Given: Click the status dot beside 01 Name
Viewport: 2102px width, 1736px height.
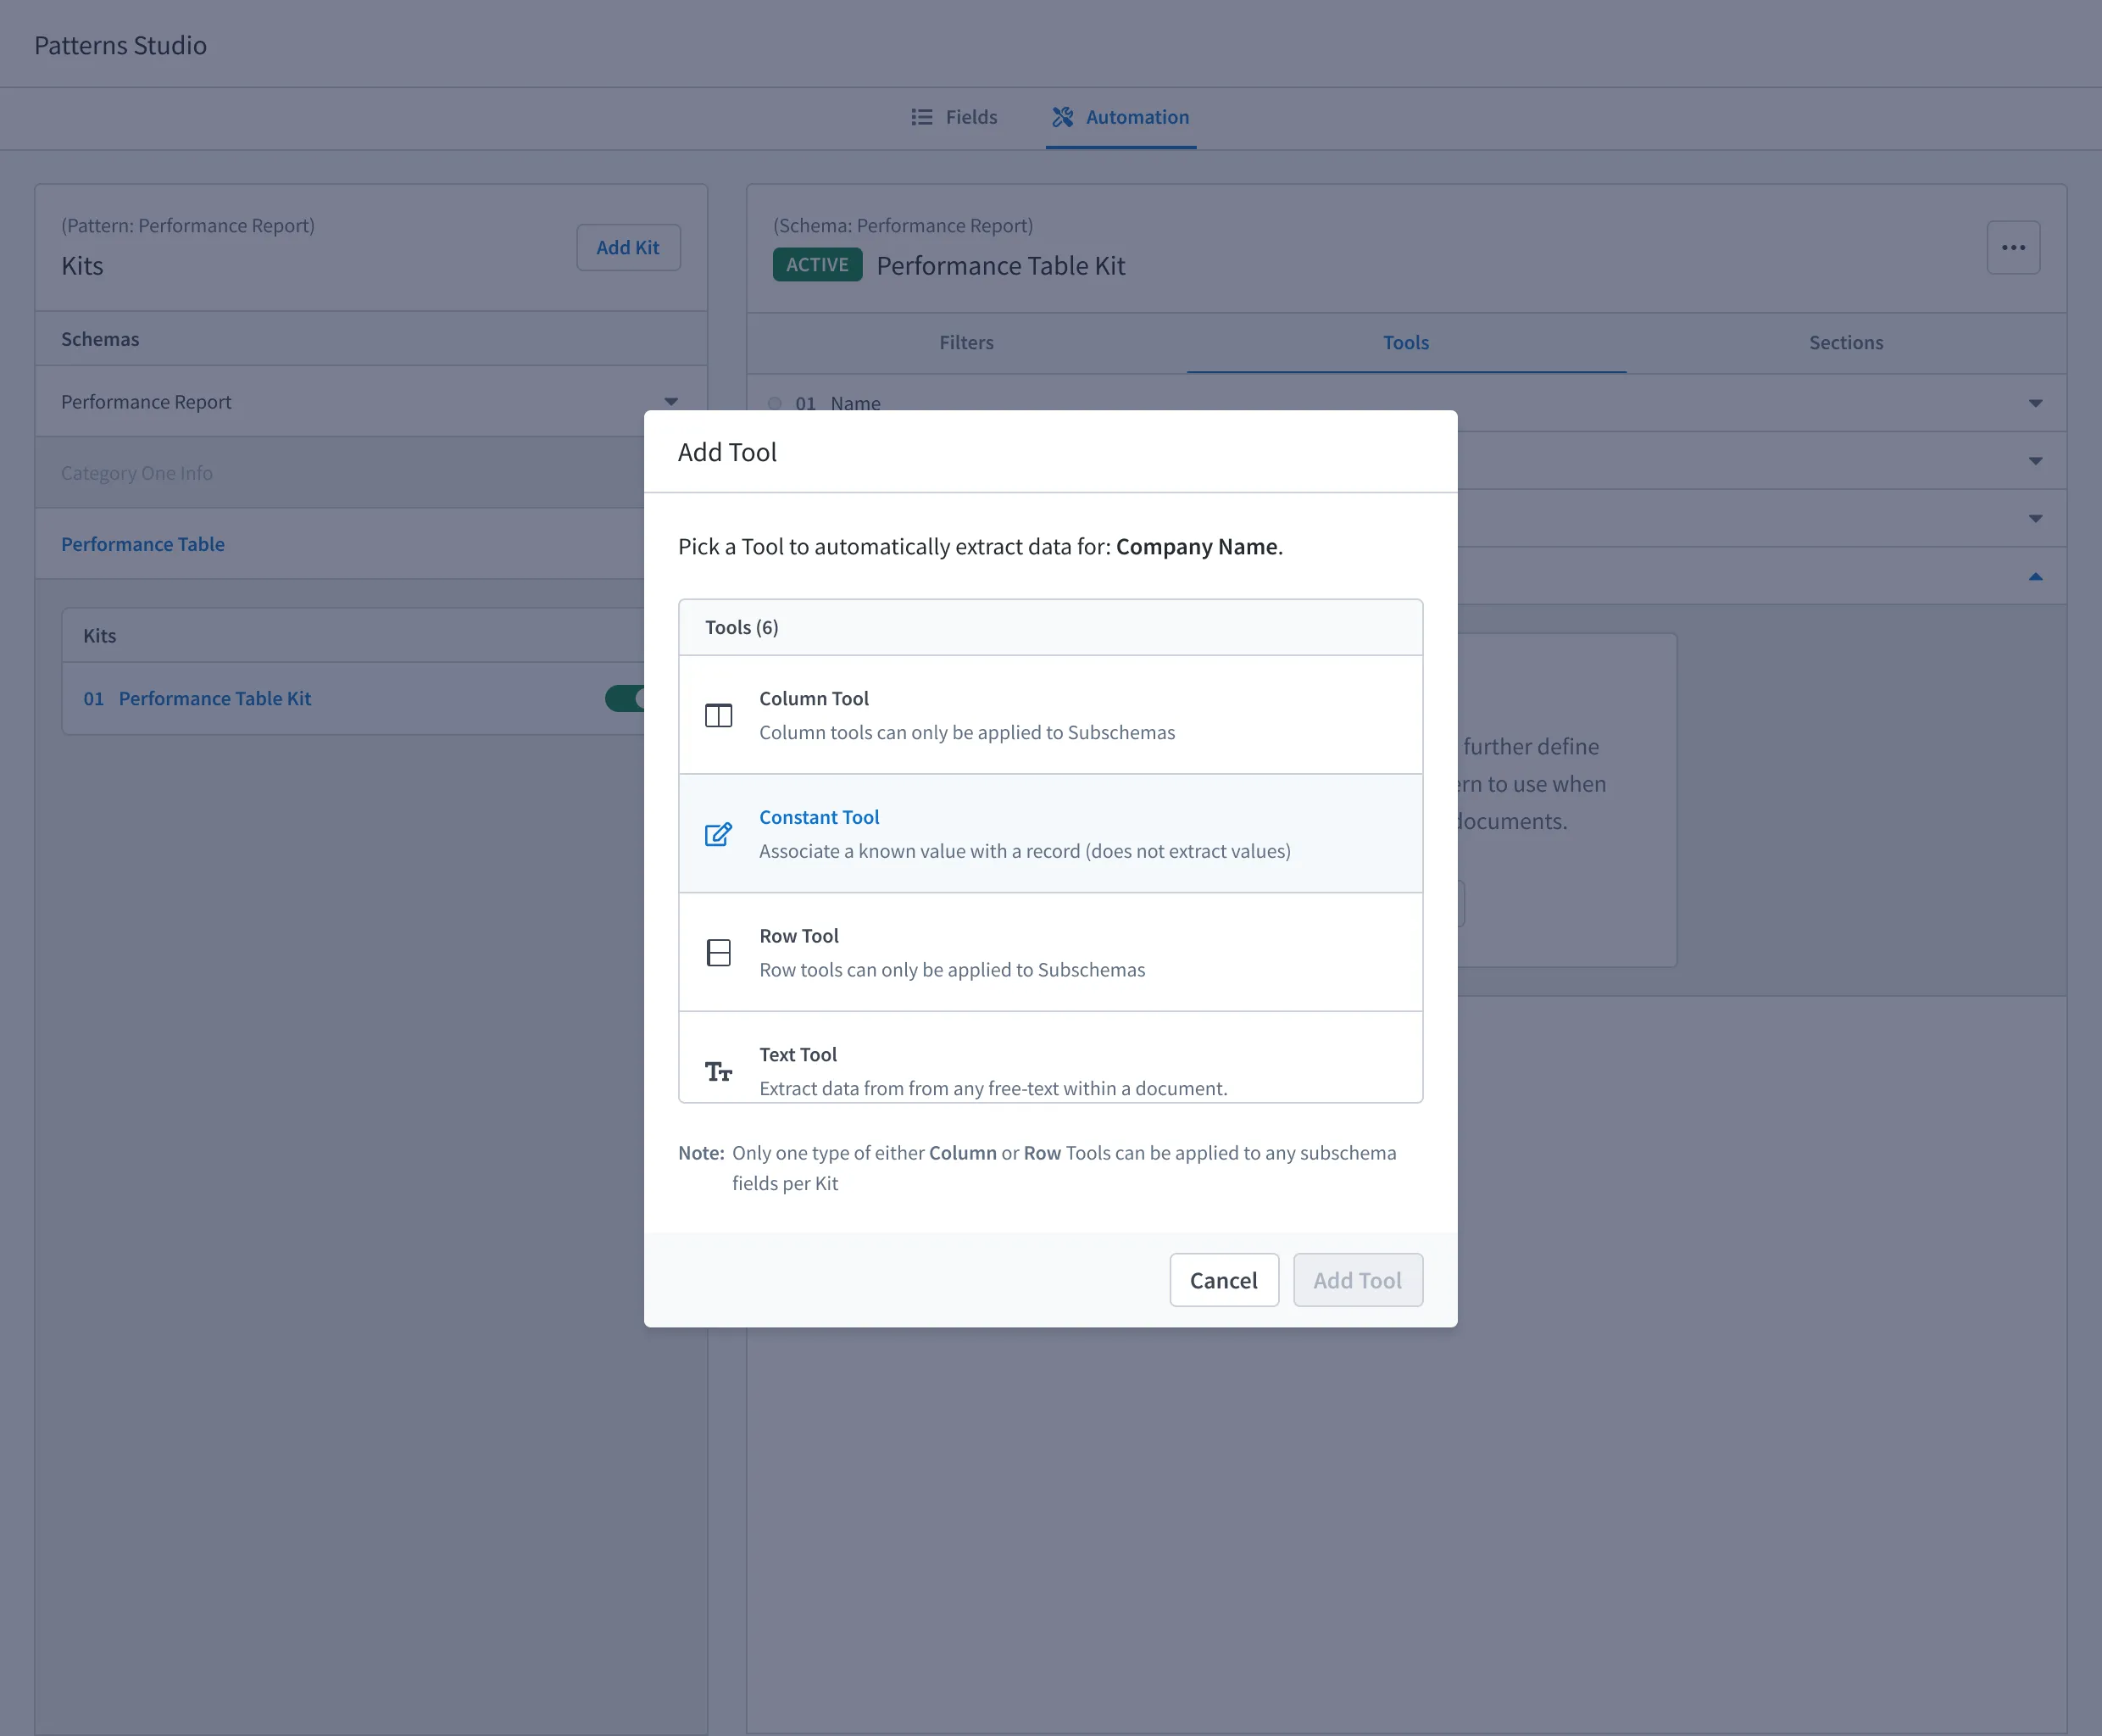Looking at the screenshot, I should pyautogui.click(x=775, y=403).
